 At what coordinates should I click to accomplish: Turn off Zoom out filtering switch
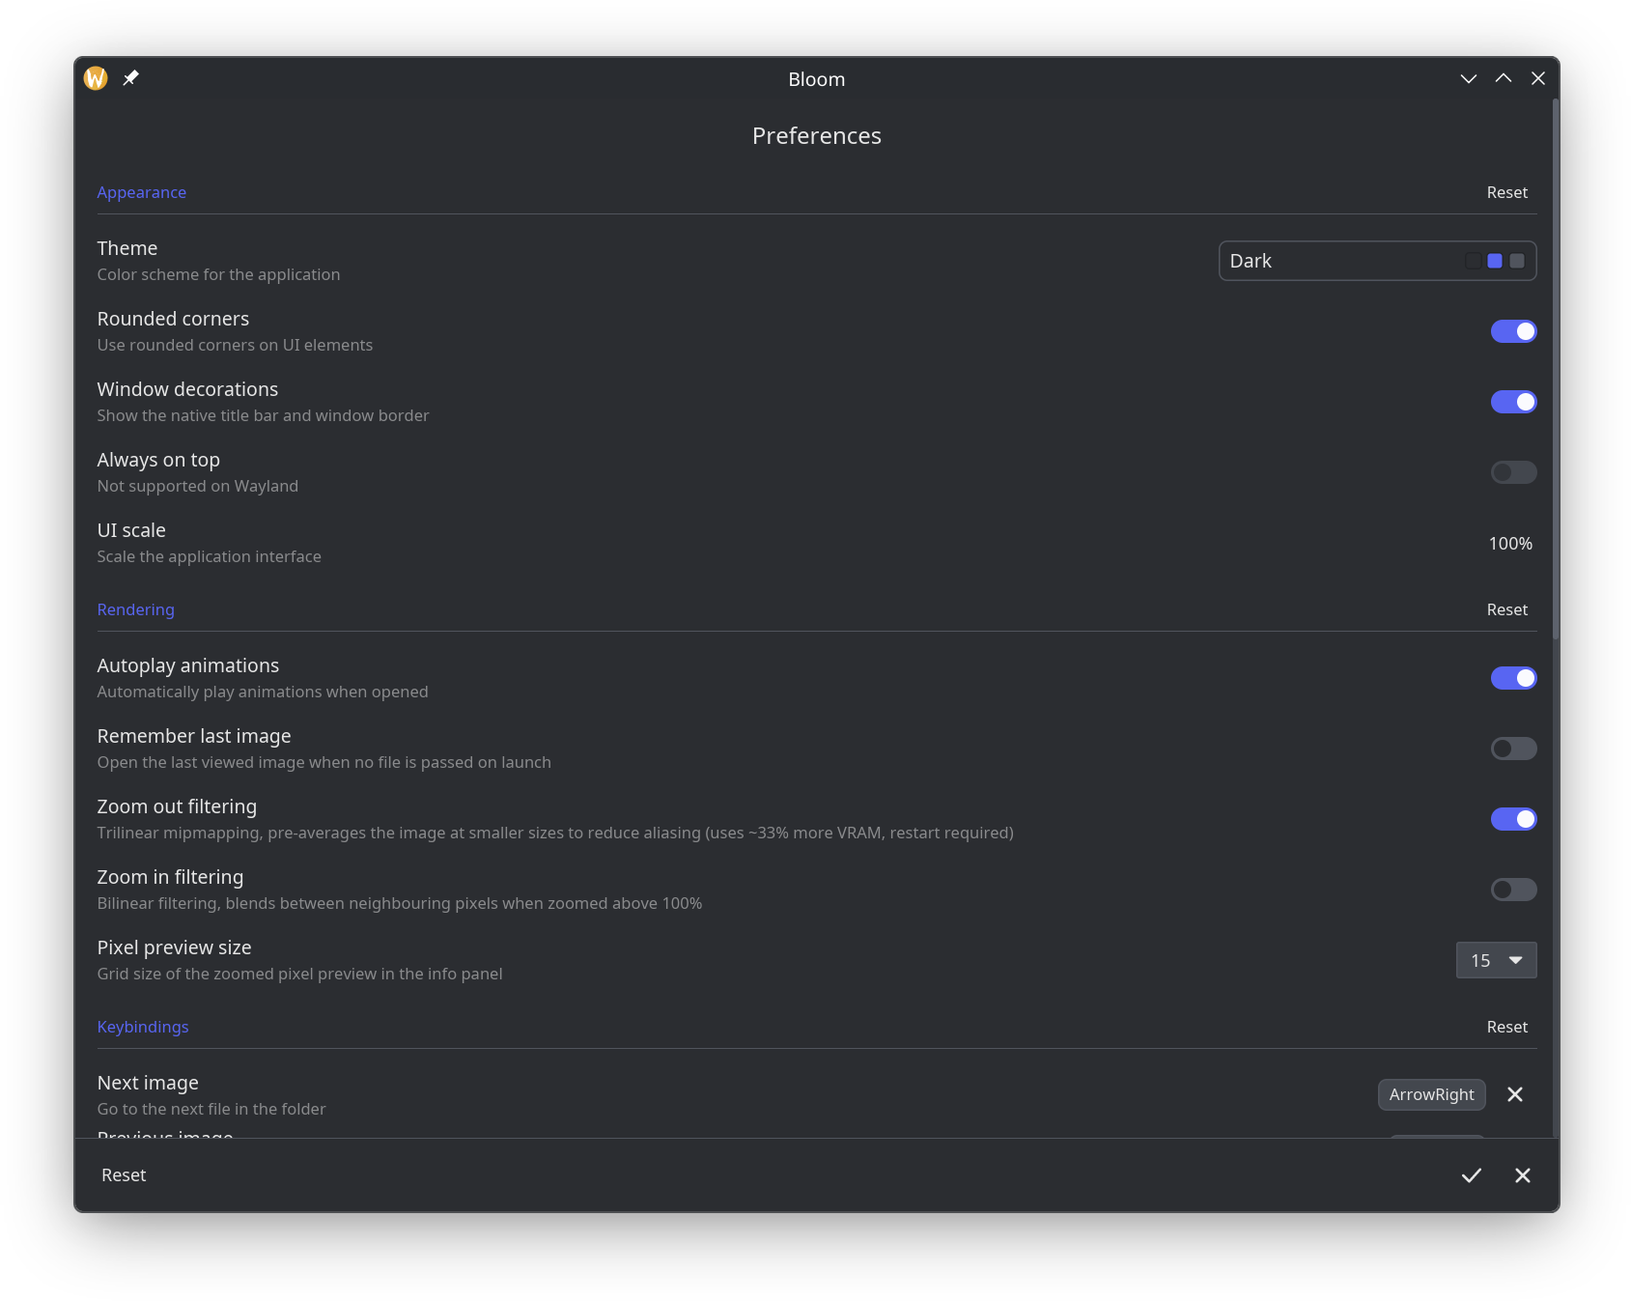[1513, 819]
